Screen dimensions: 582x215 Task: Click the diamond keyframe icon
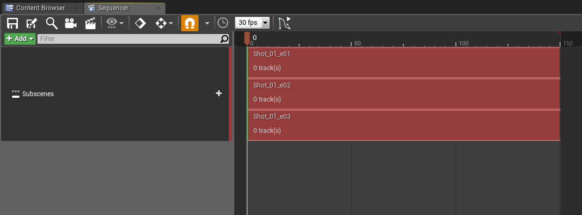[x=140, y=23]
